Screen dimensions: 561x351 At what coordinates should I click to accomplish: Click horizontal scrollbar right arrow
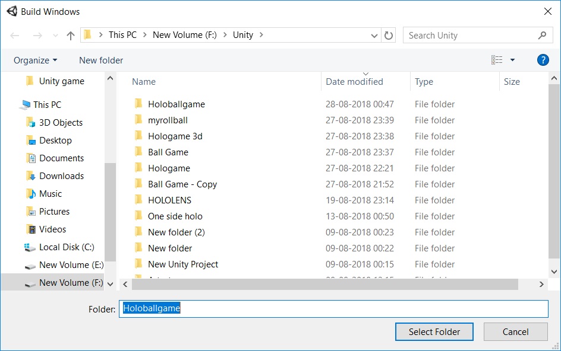coord(541,284)
